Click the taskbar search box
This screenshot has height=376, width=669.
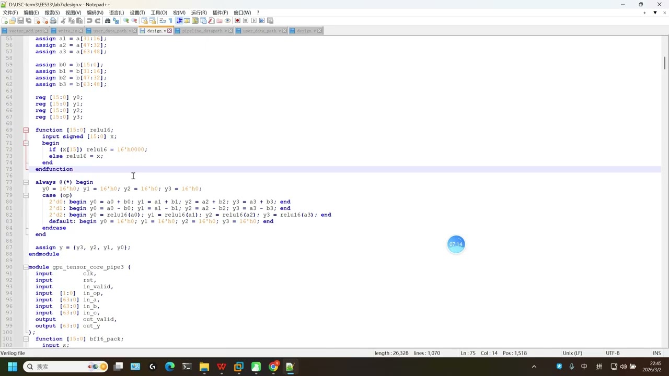[x=65, y=367]
